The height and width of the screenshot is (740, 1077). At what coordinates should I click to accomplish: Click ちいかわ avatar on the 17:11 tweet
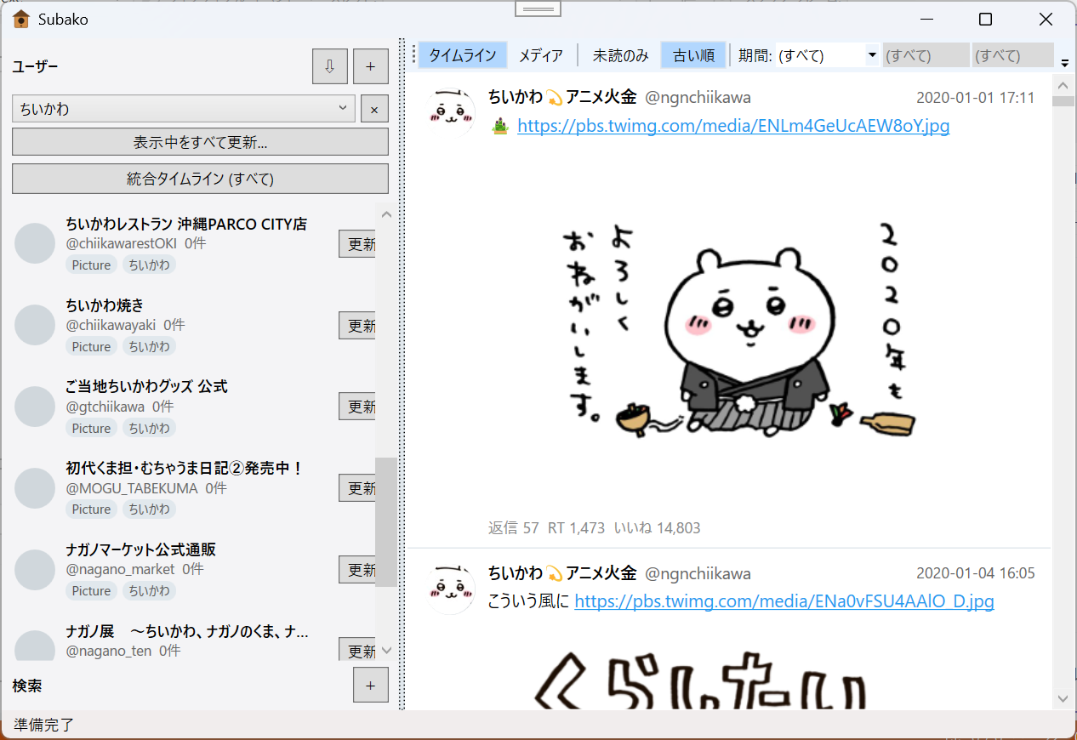tap(450, 111)
